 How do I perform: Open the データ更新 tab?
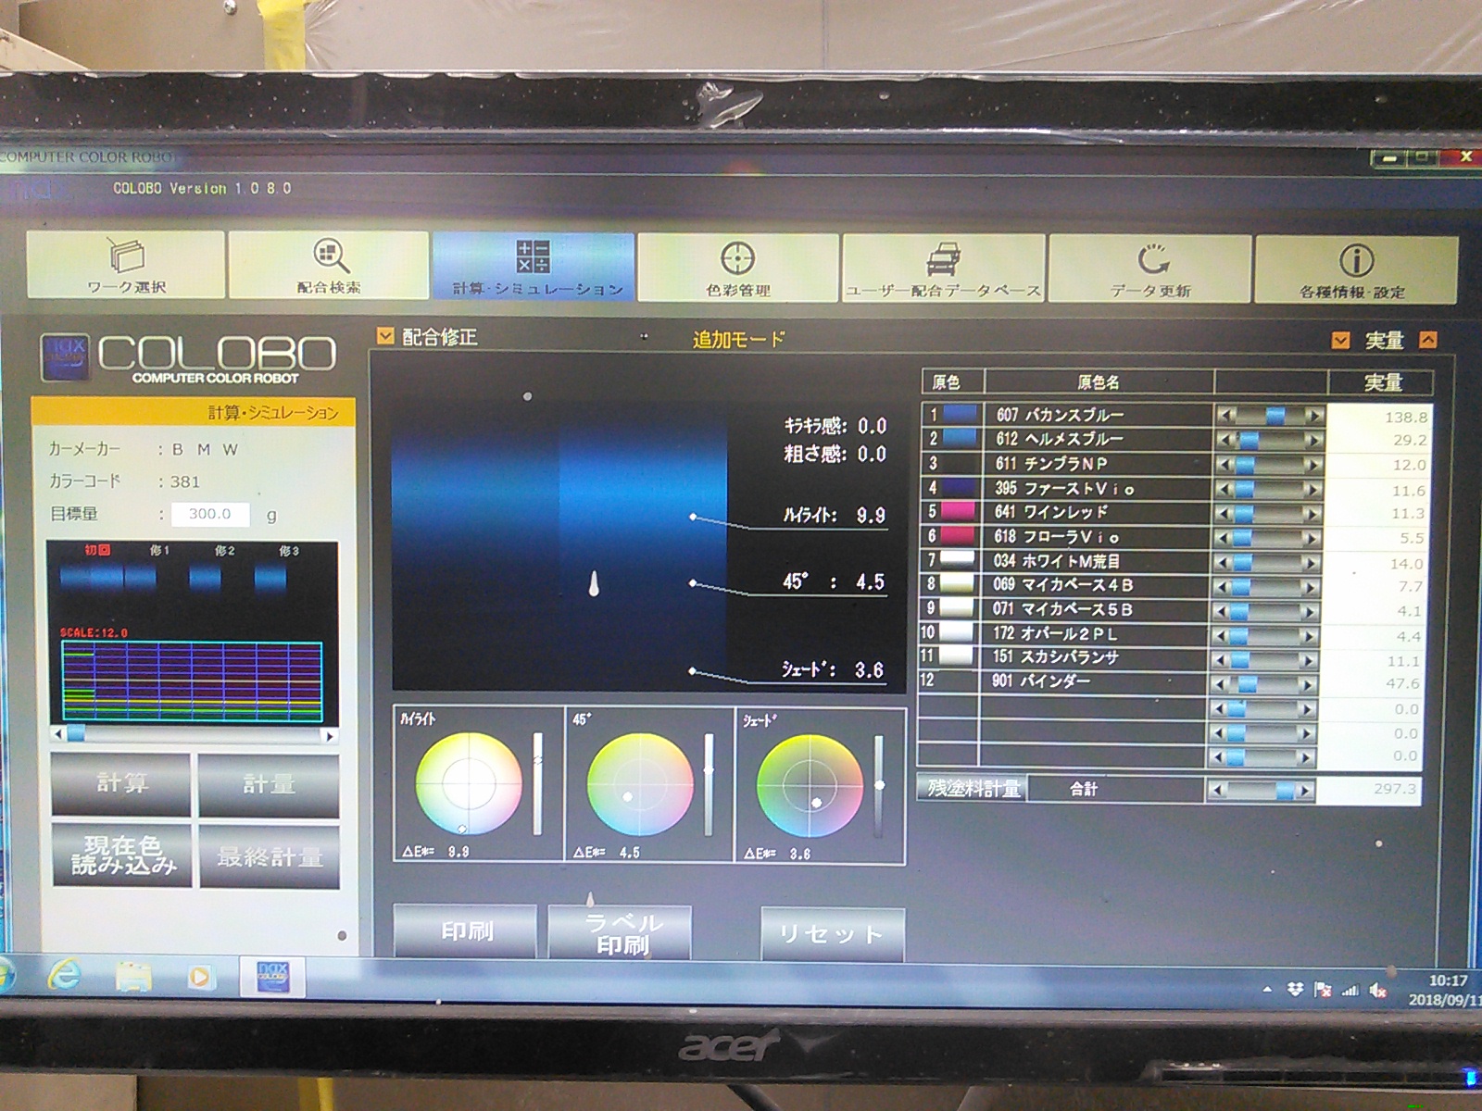click(x=1150, y=269)
